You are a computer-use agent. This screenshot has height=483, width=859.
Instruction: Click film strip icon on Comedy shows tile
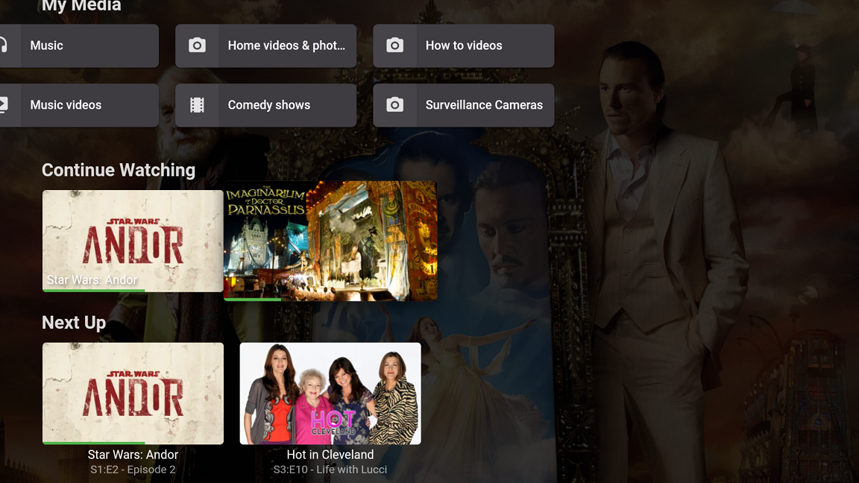coord(197,104)
